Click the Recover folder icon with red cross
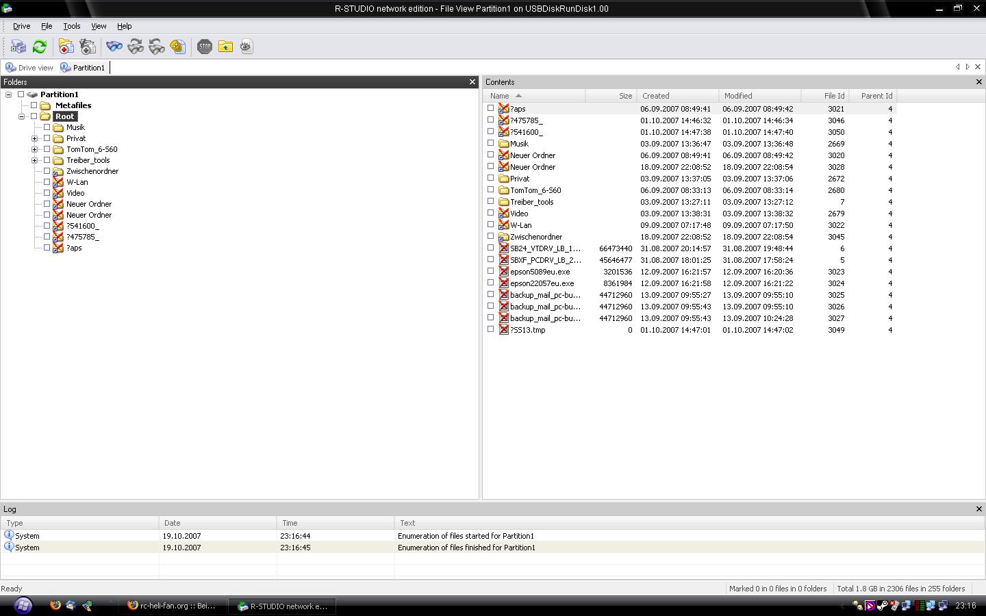Screen dimensions: 986x616 66,47
